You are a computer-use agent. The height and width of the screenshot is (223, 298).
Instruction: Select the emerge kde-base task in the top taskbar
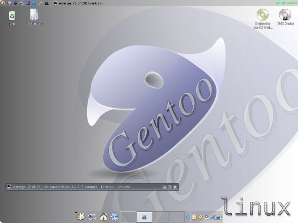78,3
